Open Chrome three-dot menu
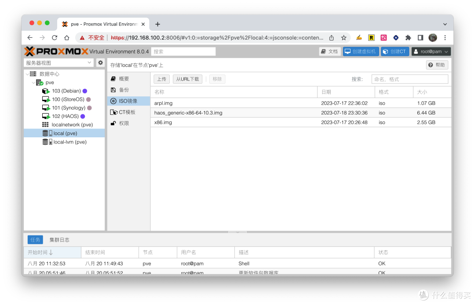The image size is (475, 305). pos(445,37)
